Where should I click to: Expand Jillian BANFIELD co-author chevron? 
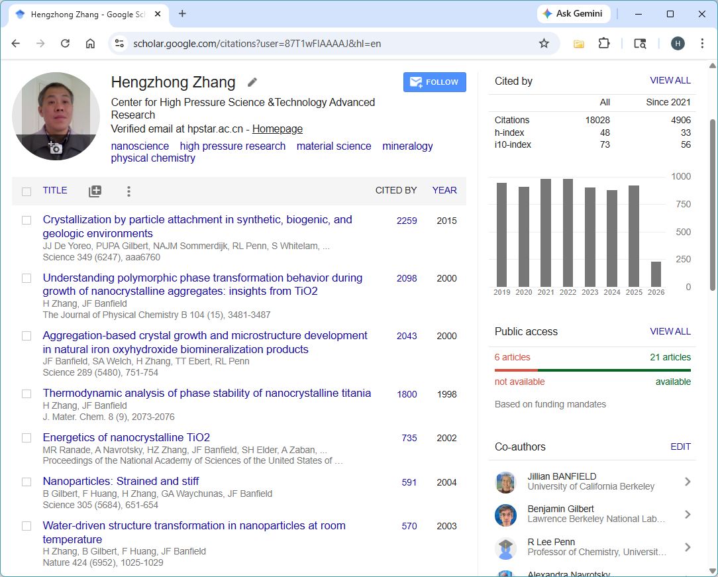pos(688,482)
